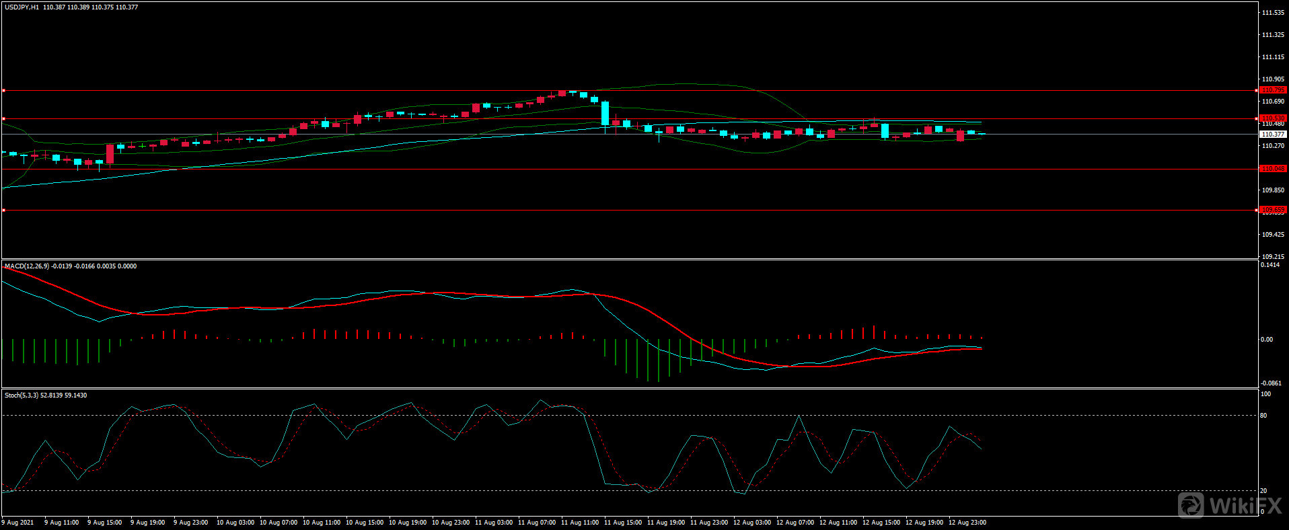Click the 10 Aug 19:00 time label
Viewport: 1289px width, 530px height.
pyautogui.click(x=407, y=523)
